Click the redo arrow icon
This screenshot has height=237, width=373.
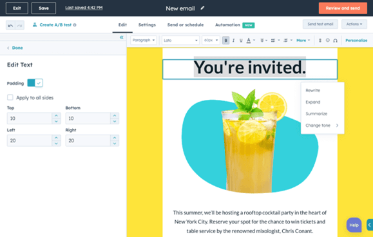(x=20, y=25)
